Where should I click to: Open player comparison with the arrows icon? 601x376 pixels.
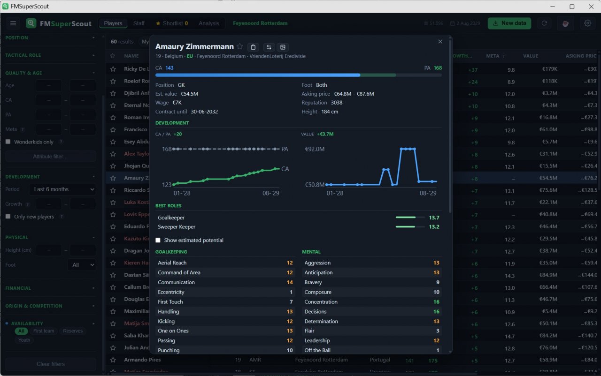[x=269, y=47]
